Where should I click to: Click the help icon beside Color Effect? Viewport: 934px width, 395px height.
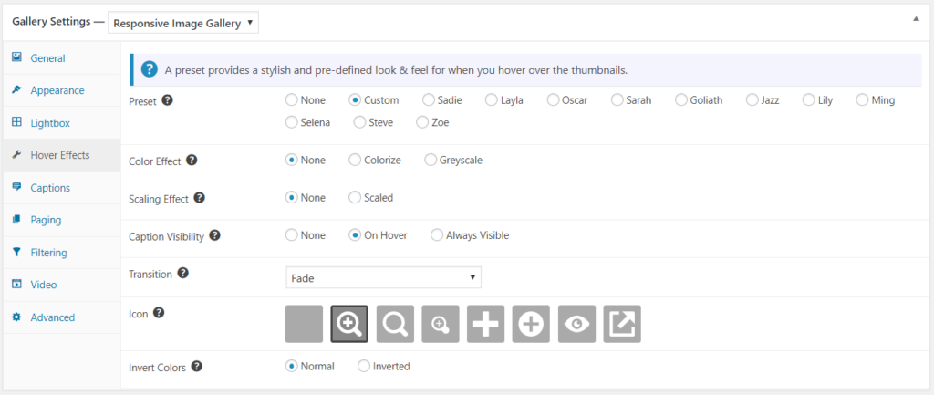click(x=192, y=161)
